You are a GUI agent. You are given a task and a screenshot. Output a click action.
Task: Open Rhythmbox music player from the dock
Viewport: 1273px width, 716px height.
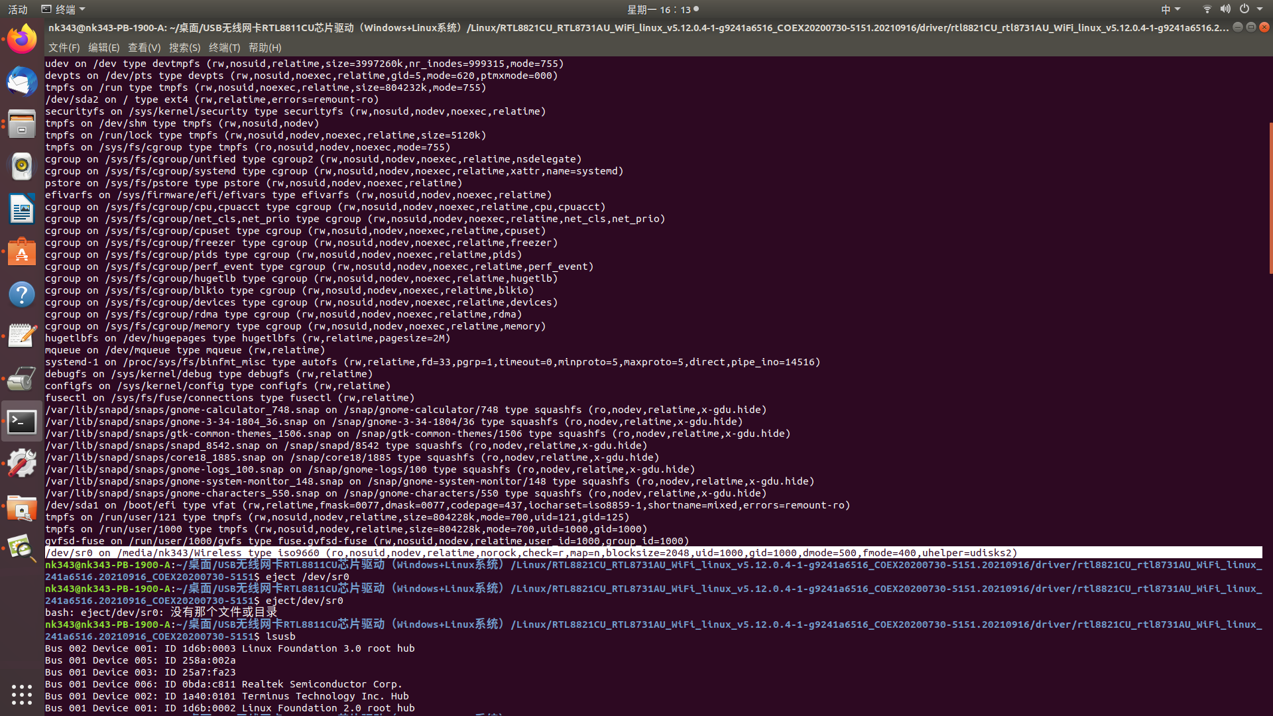[22, 166]
